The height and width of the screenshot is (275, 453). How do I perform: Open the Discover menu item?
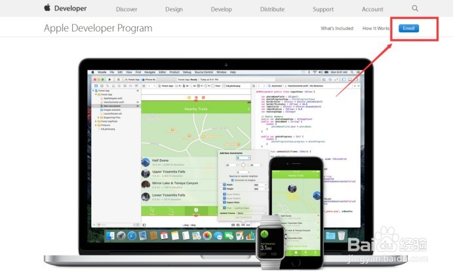pos(127,9)
